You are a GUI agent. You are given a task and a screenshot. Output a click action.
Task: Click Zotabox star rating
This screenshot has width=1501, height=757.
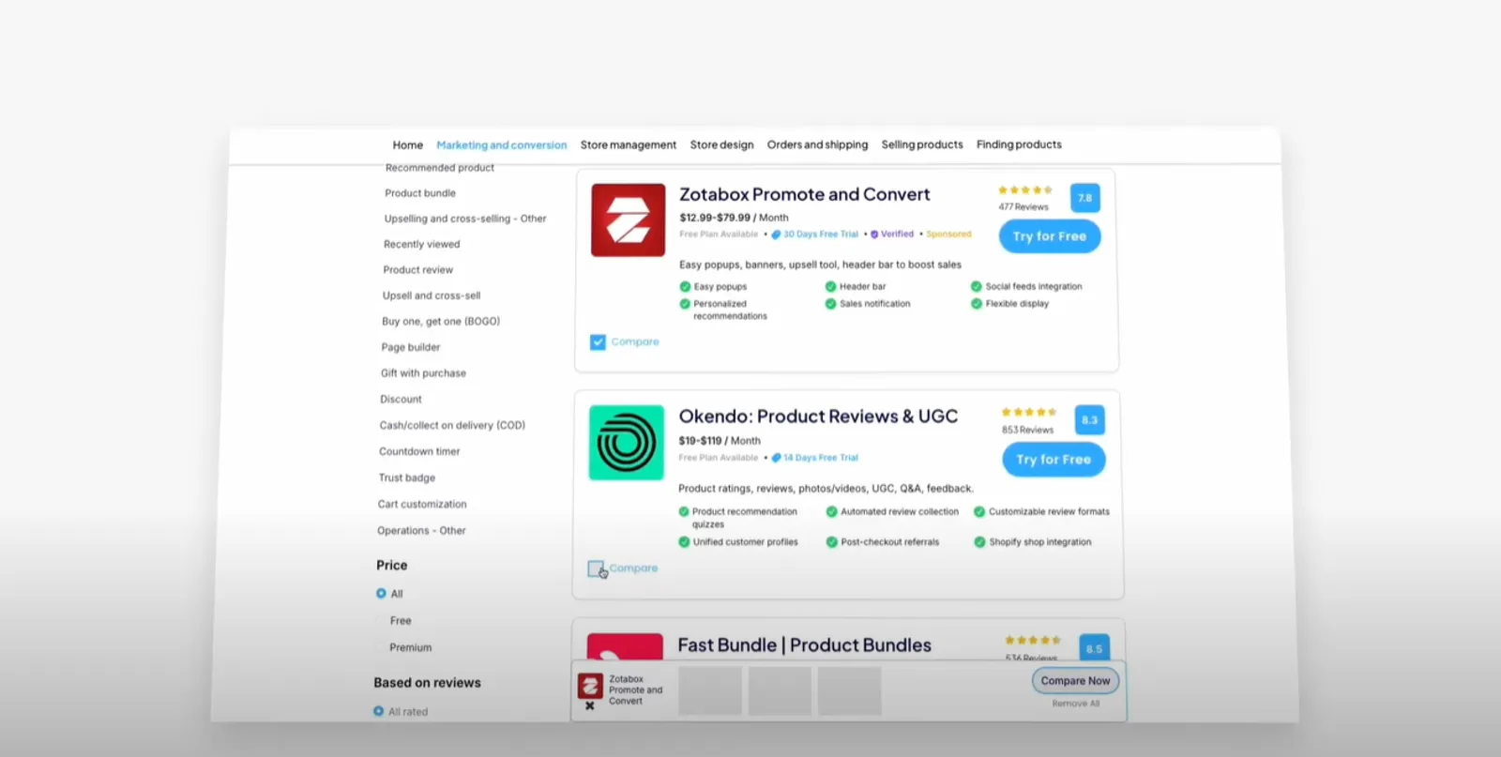click(1024, 190)
